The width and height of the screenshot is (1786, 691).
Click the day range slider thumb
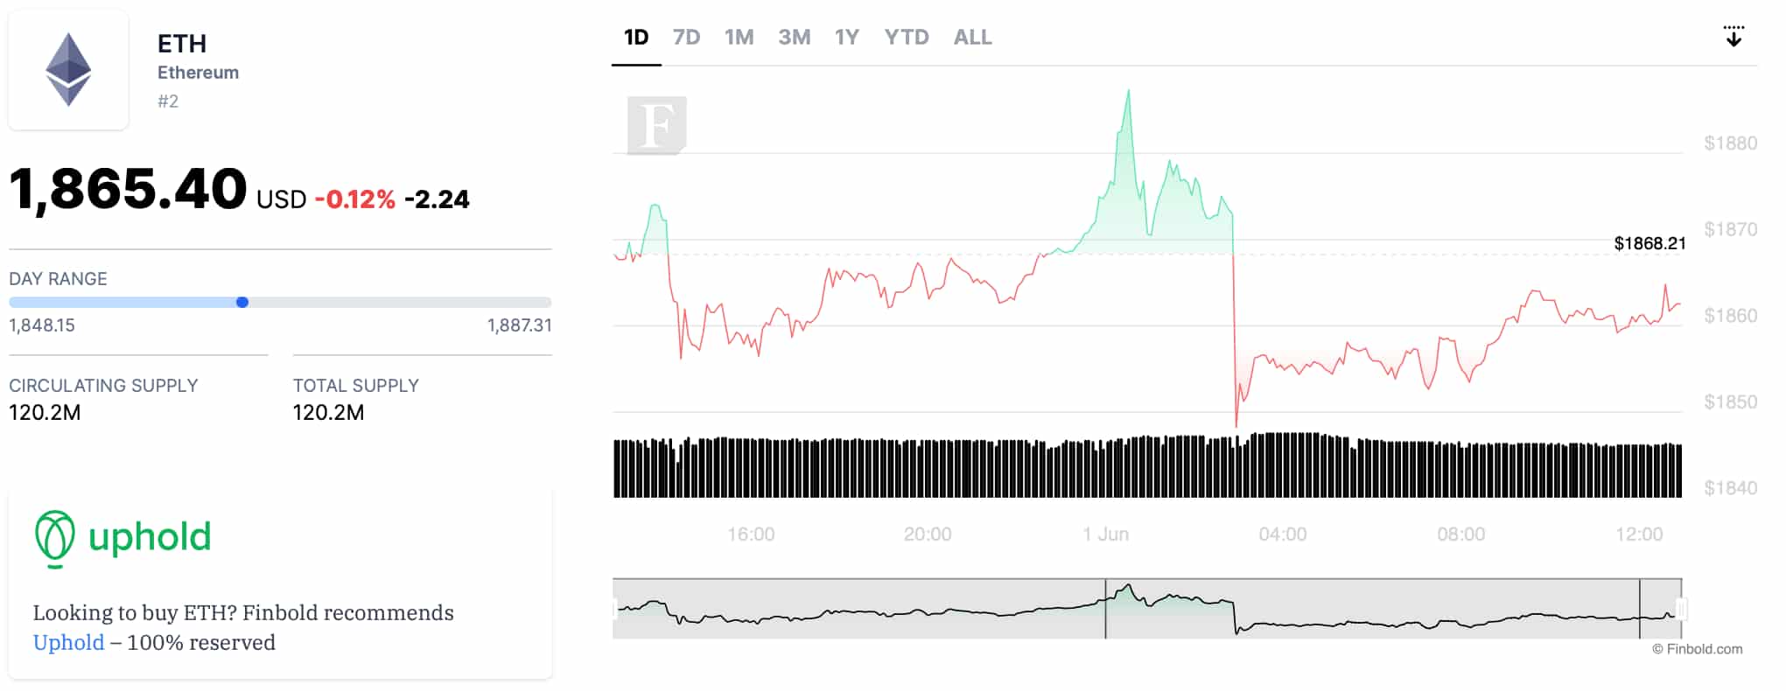[242, 303]
